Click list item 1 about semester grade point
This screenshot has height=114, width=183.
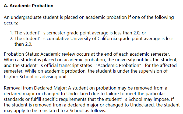pyautogui.click(x=78, y=33)
